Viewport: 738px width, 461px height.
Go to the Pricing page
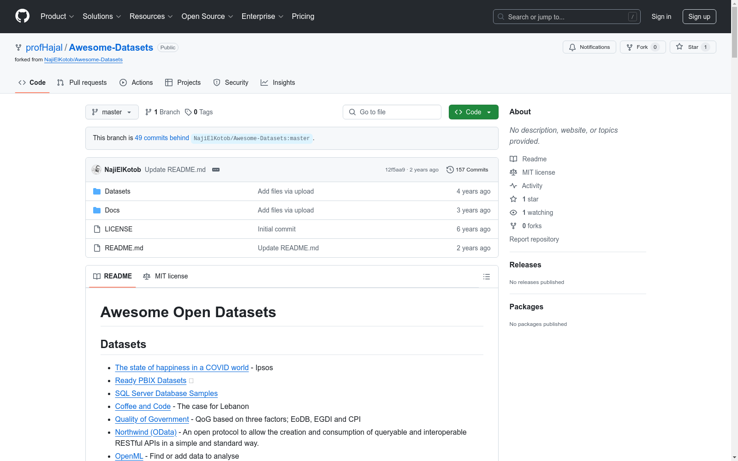click(x=303, y=17)
